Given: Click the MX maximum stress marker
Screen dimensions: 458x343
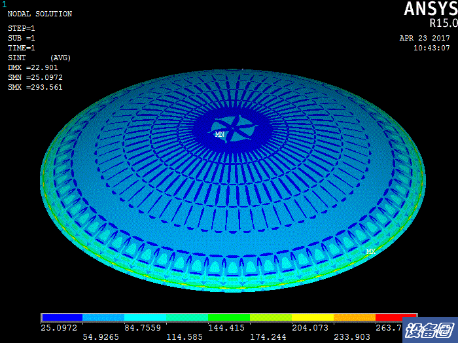Looking at the screenshot, I should (x=371, y=251).
